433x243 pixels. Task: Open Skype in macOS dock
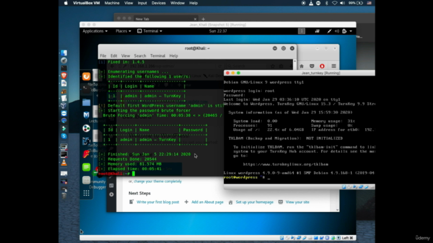64,136
